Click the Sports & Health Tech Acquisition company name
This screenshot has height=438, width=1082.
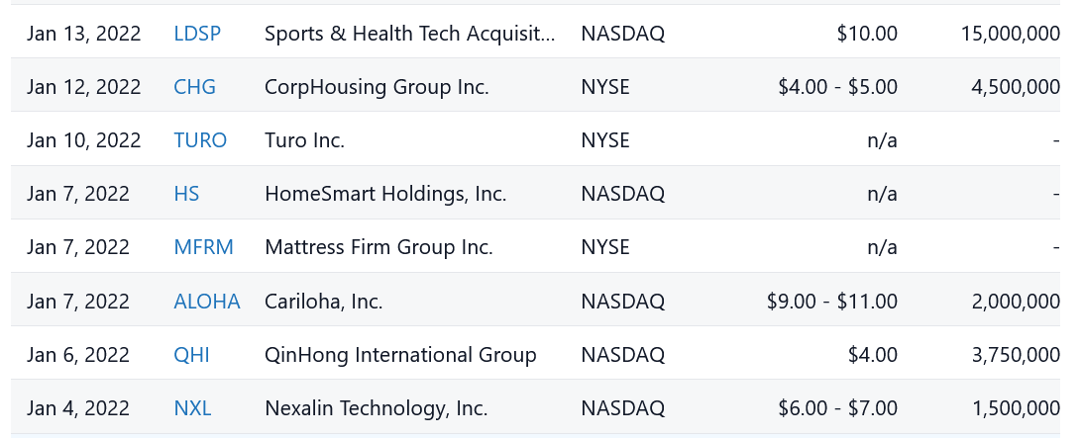[x=410, y=34]
